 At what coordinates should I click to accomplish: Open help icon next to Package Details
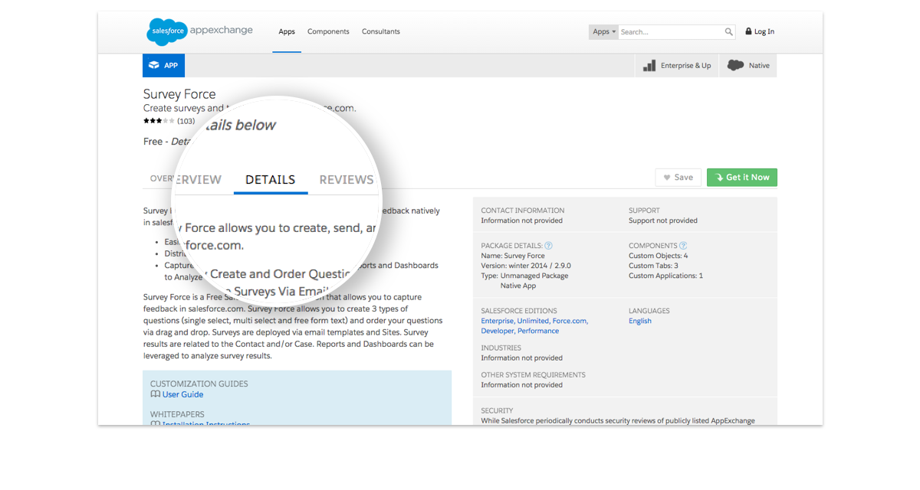tap(548, 246)
